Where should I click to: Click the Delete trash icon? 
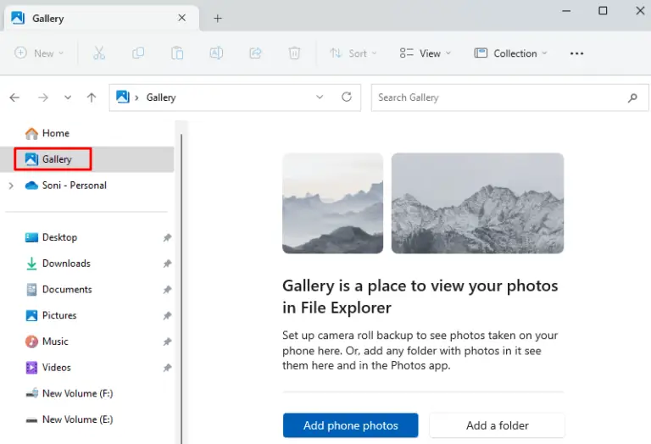coord(294,53)
